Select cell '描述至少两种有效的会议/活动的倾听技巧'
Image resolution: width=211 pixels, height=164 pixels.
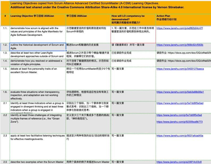[88, 147]
